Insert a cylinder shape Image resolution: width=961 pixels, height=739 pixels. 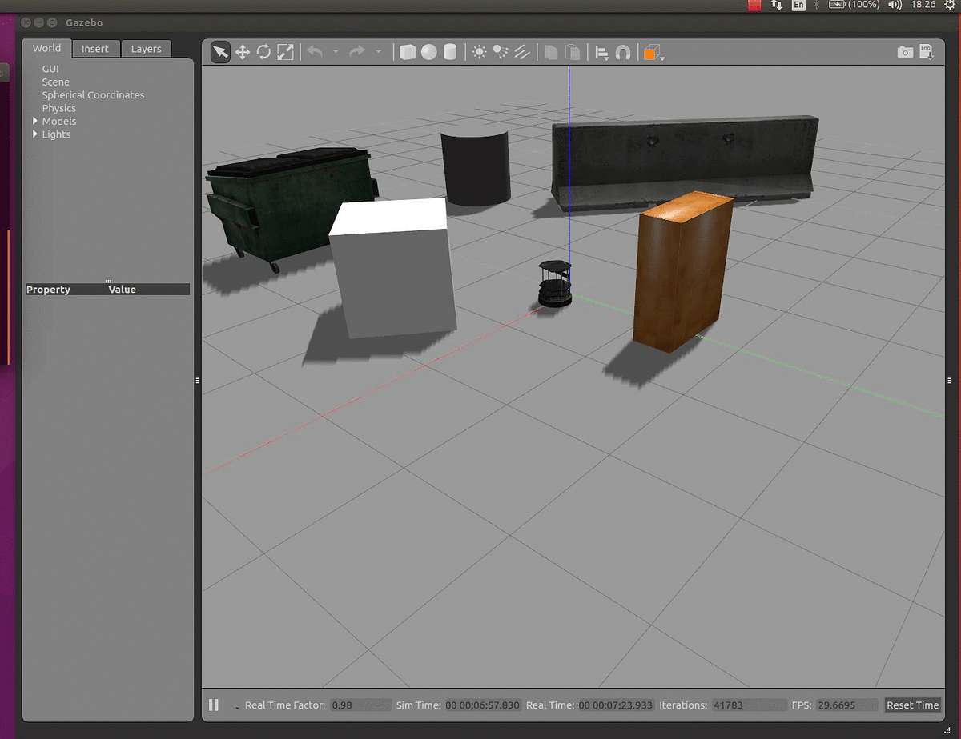tap(449, 51)
